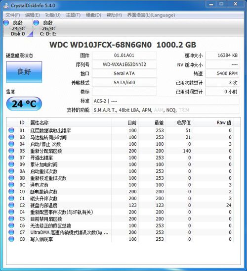Click threshold value 140 in row 05

[187, 151]
